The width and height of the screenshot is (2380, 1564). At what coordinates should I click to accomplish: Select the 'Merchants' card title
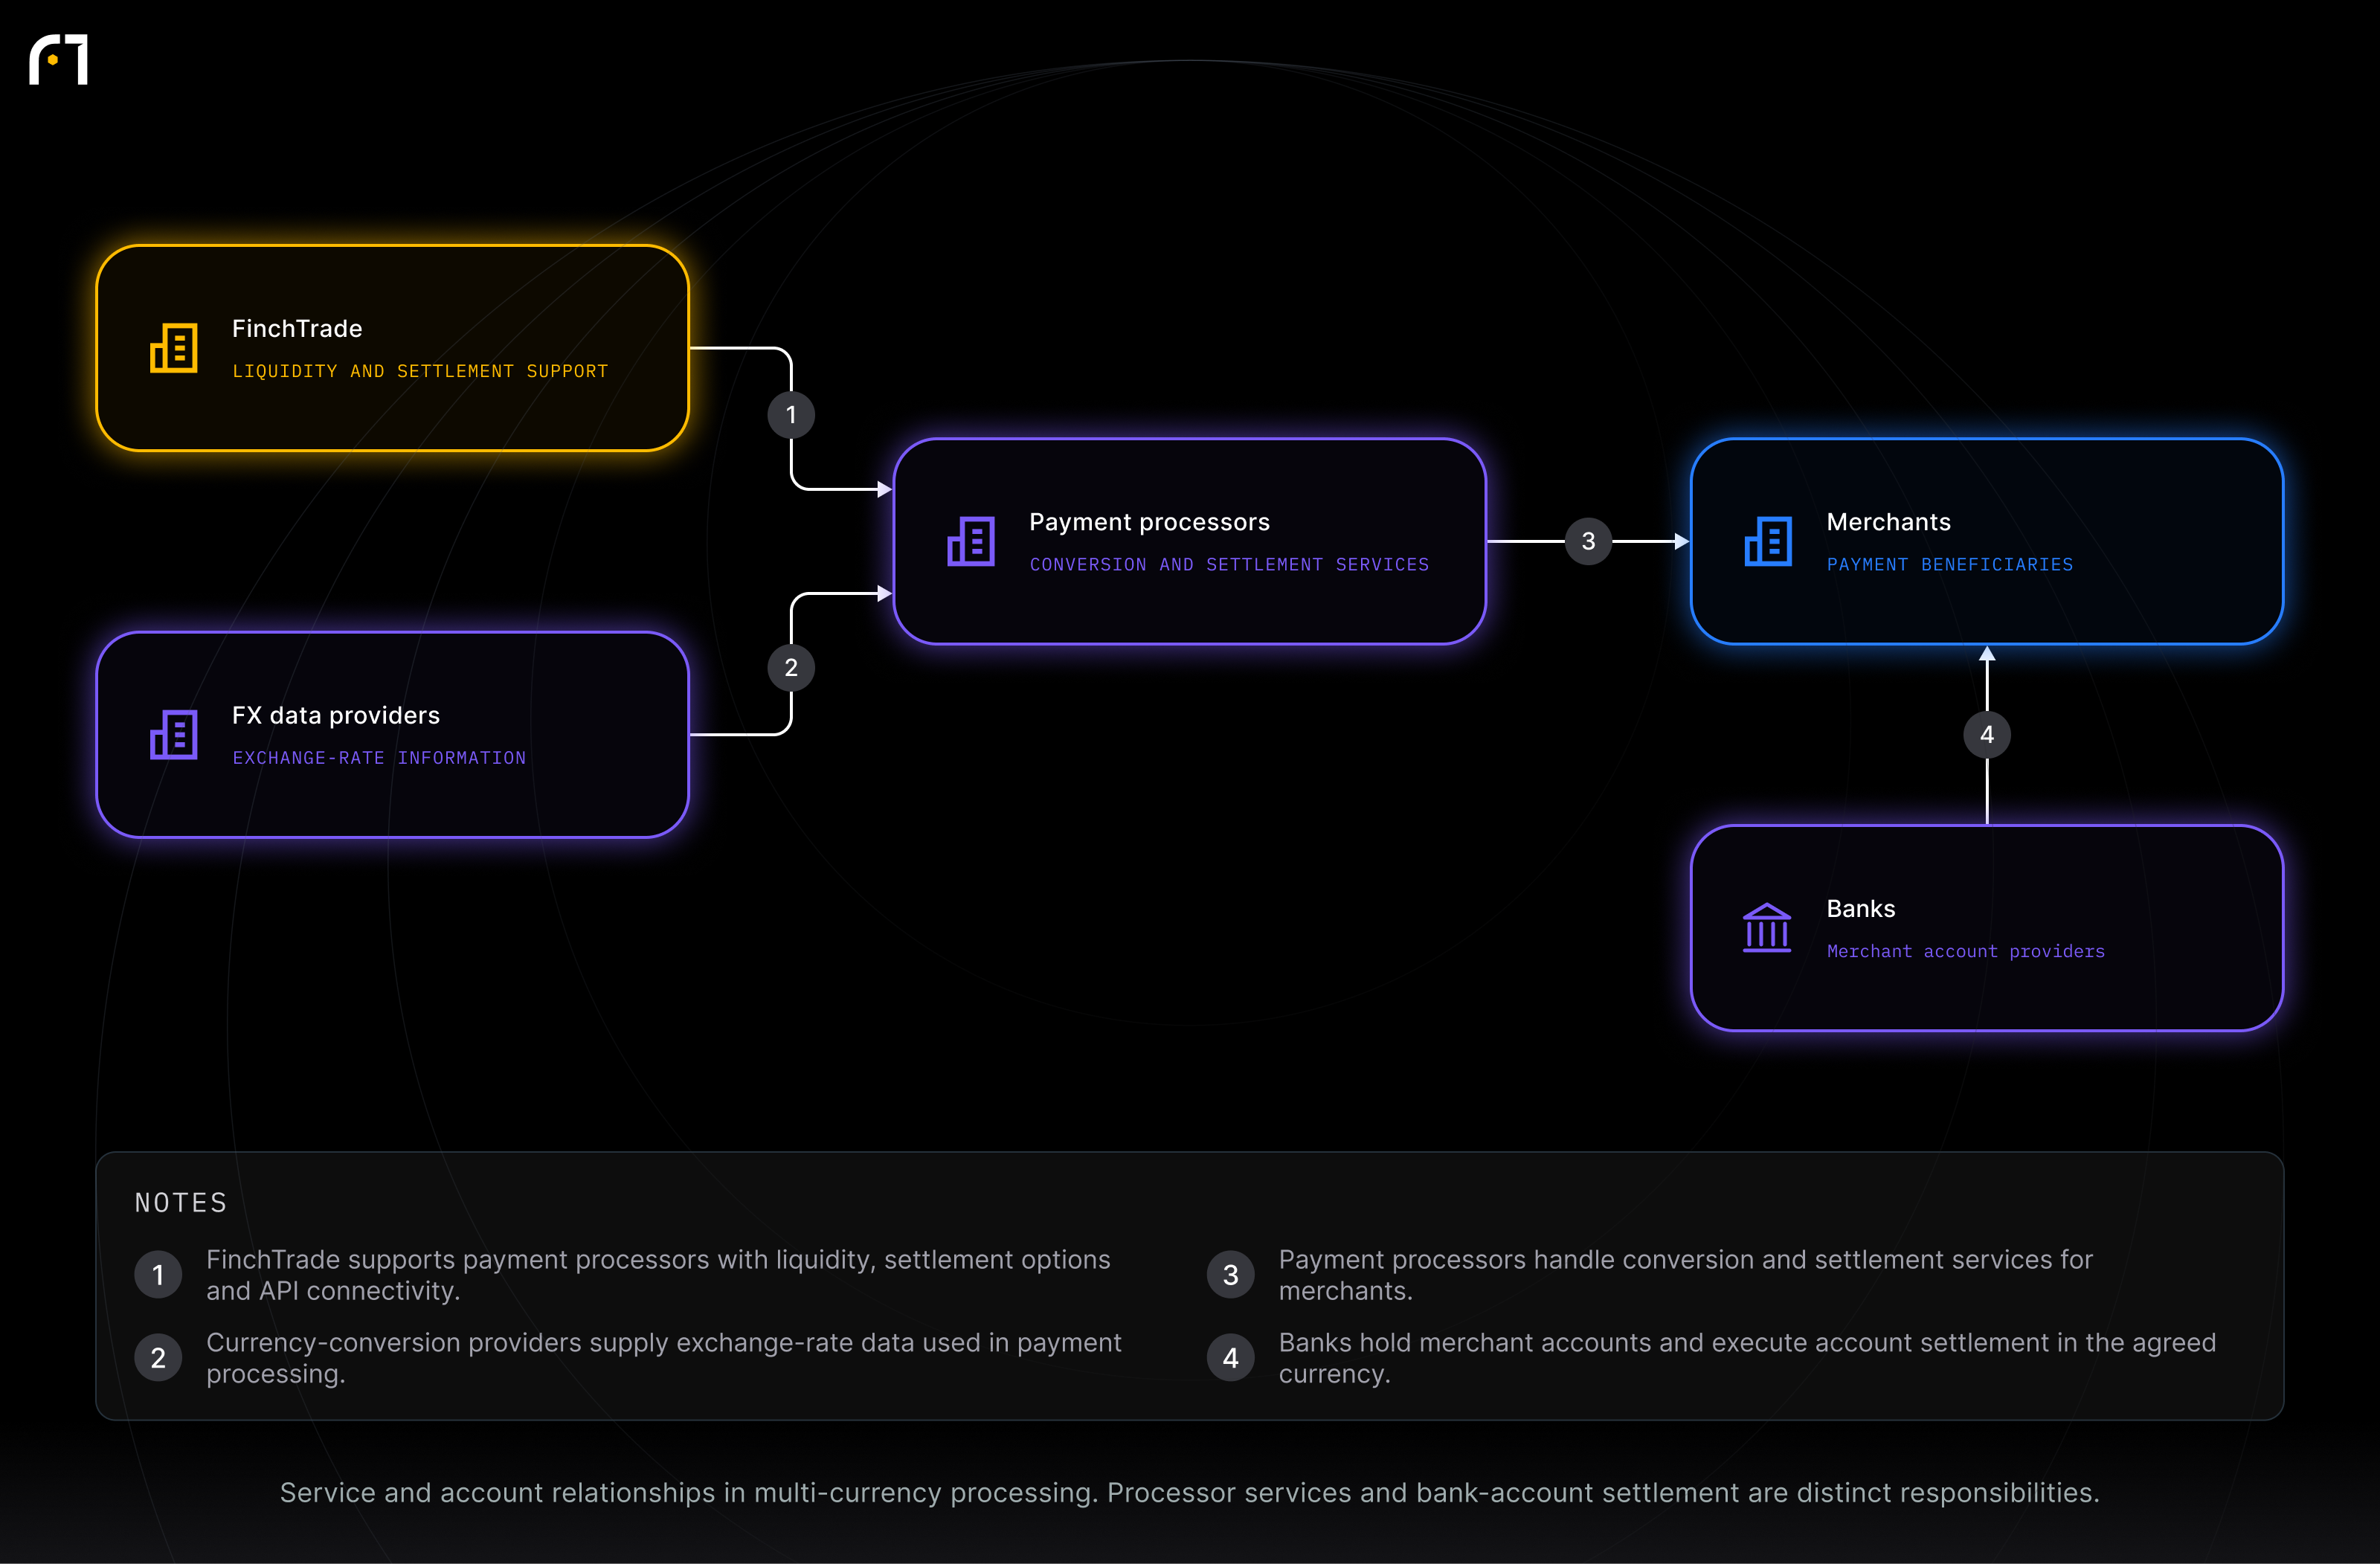click(1888, 522)
